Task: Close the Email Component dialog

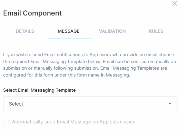Action: (x=175, y=3)
